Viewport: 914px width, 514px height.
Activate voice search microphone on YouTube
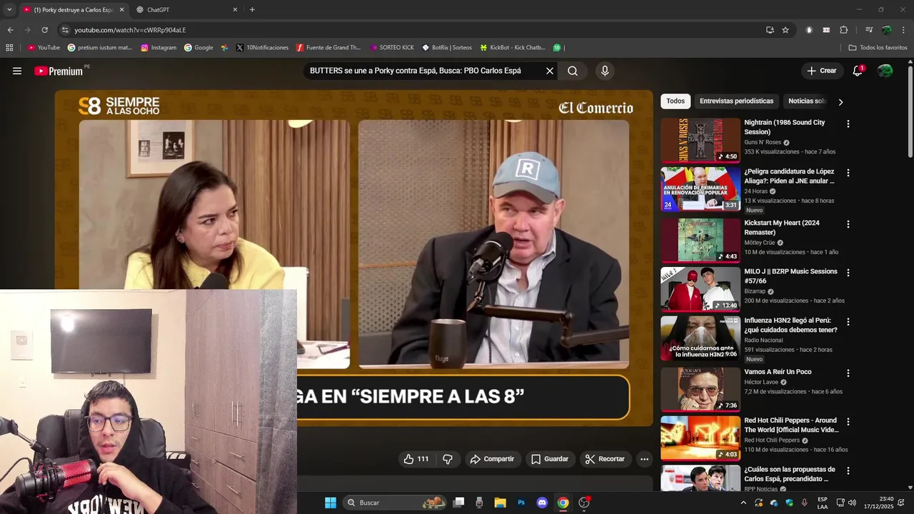point(605,71)
